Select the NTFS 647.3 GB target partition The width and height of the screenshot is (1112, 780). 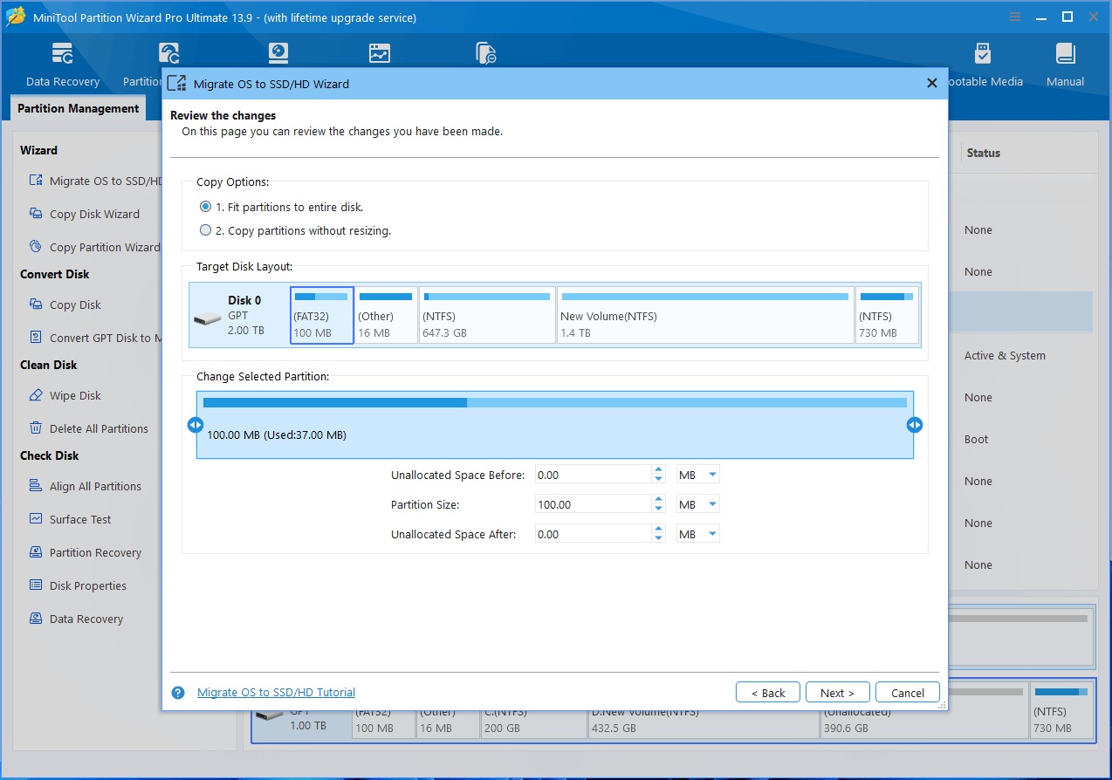pyautogui.click(x=487, y=315)
